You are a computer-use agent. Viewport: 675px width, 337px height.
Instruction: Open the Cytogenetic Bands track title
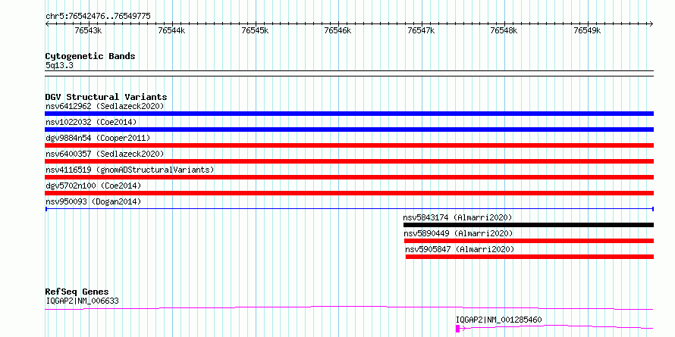tap(90, 56)
